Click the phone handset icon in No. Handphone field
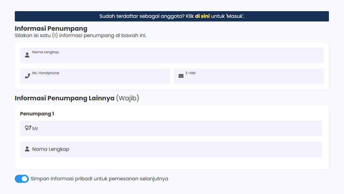The height and width of the screenshot is (194, 344). click(27, 76)
